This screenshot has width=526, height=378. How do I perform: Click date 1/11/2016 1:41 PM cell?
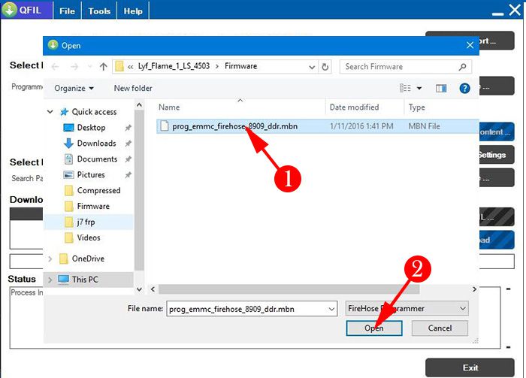pos(361,126)
